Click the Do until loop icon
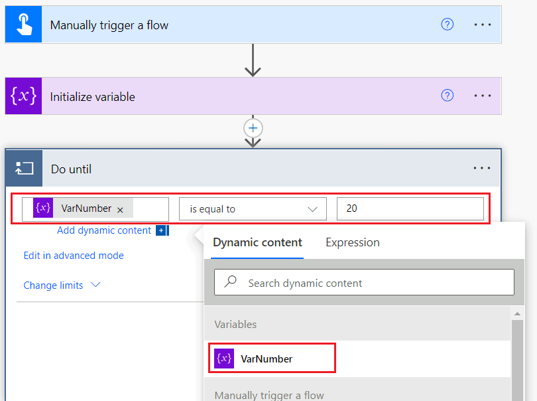 pyautogui.click(x=24, y=169)
